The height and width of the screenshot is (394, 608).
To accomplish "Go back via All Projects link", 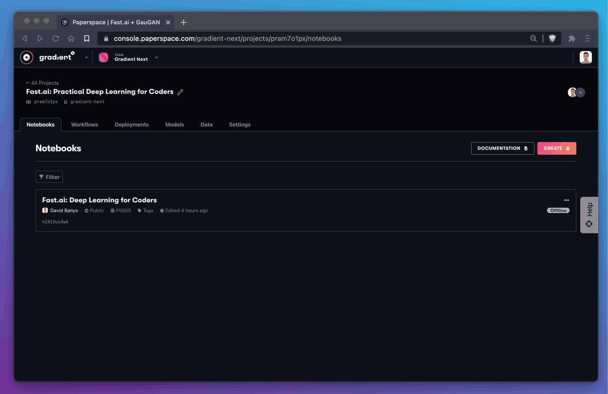I will (x=42, y=83).
